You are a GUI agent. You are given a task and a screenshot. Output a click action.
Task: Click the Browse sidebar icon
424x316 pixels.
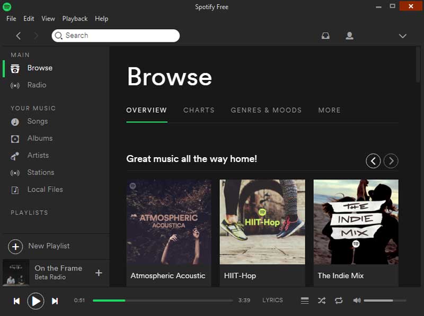15,69
